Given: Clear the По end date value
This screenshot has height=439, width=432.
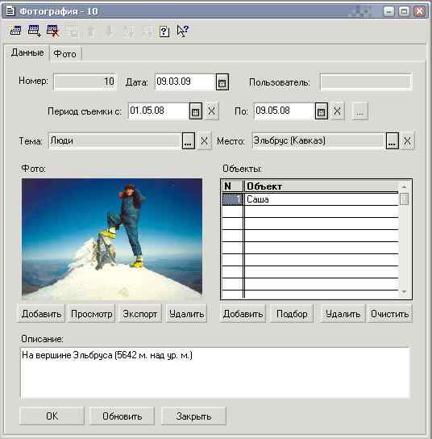Looking at the screenshot, I should pos(338,111).
